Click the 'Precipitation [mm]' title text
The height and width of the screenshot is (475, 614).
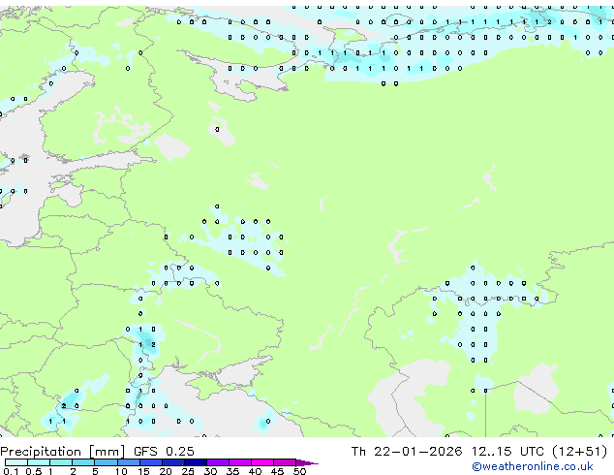pos(63,452)
